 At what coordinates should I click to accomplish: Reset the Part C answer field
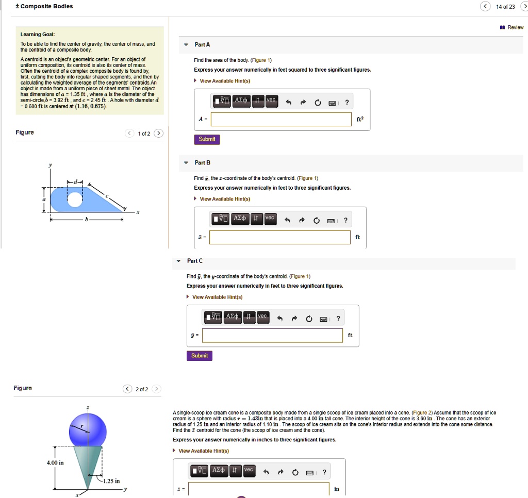click(309, 318)
